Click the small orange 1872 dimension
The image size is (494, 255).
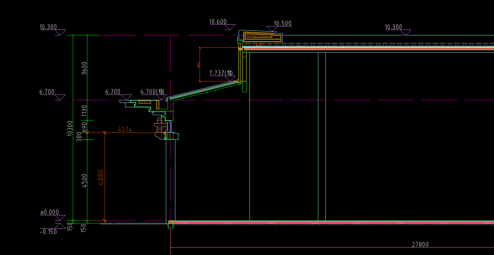[198, 65]
